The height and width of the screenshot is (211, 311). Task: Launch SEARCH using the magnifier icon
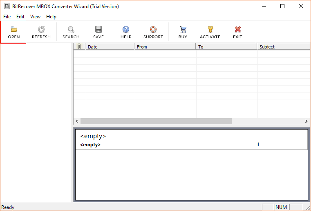point(71,29)
